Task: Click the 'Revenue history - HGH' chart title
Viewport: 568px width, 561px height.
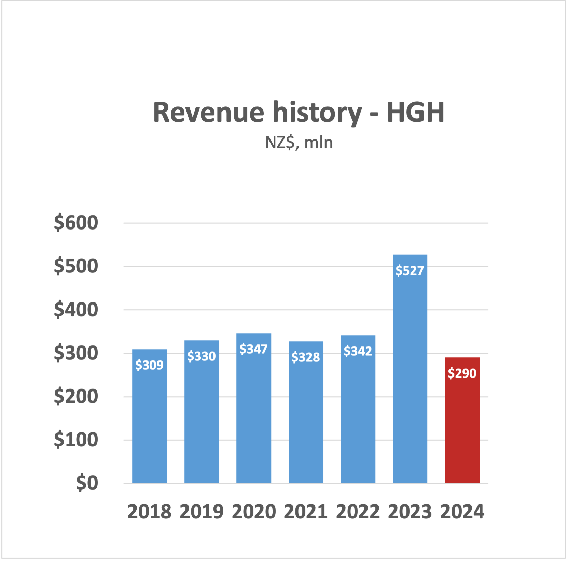Action: pos(299,113)
